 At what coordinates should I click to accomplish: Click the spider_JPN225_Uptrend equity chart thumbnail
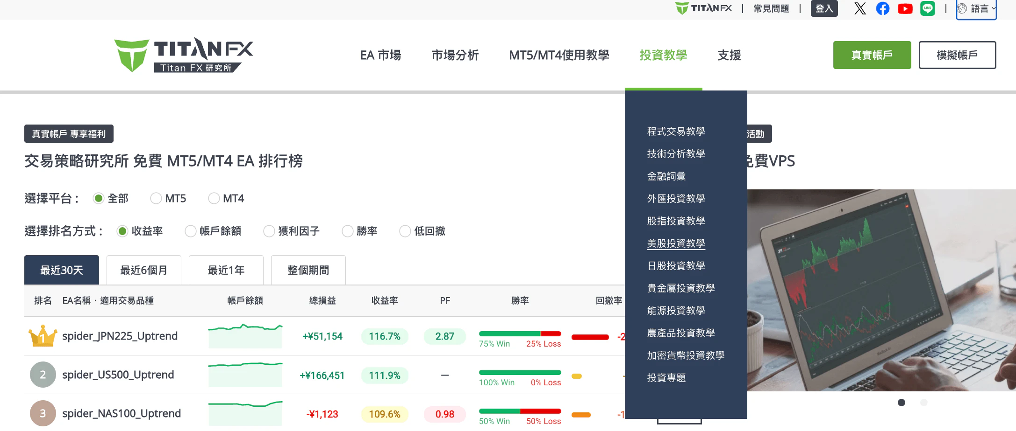245,336
